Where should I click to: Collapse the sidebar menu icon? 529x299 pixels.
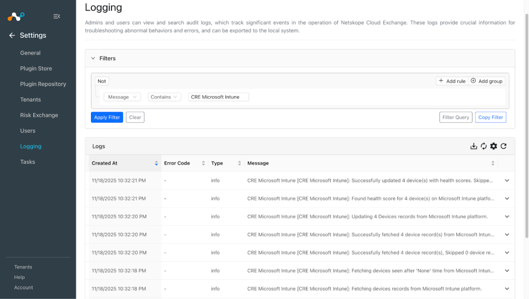[x=57, y=16]
